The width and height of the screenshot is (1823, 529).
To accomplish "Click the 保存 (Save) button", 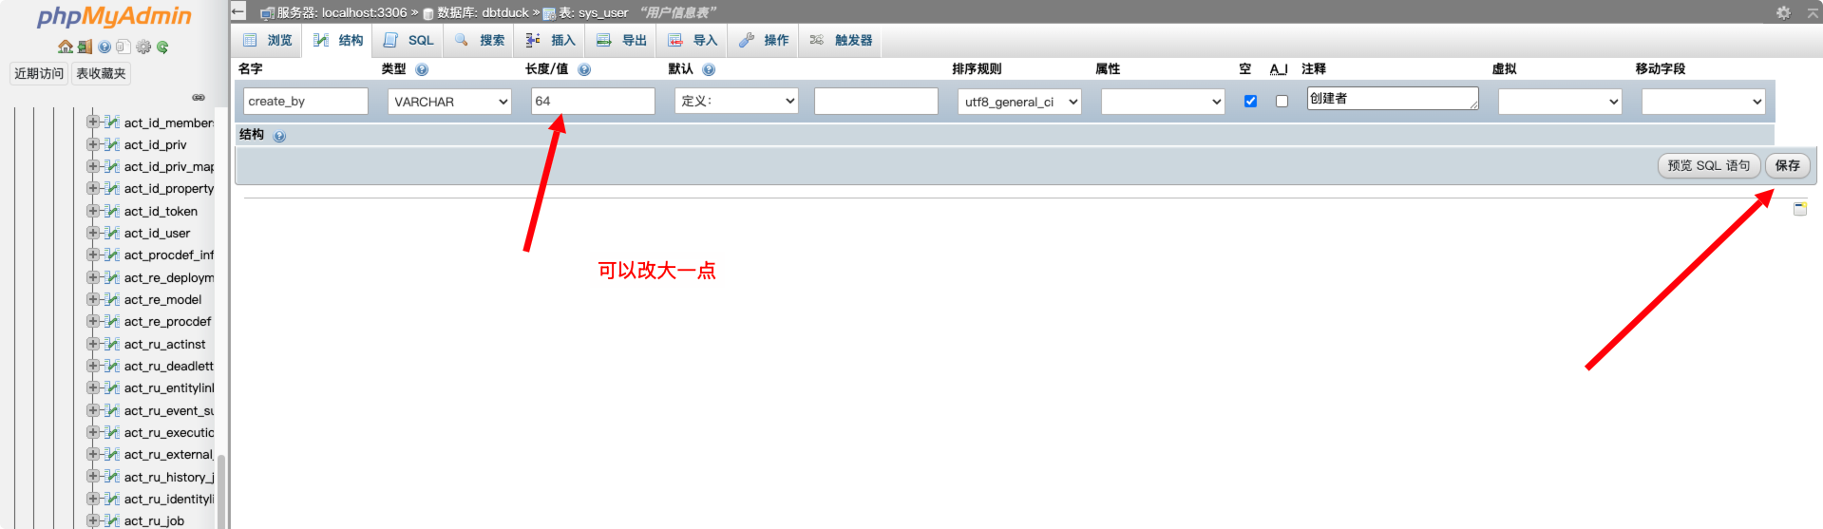I will 1788,165.
